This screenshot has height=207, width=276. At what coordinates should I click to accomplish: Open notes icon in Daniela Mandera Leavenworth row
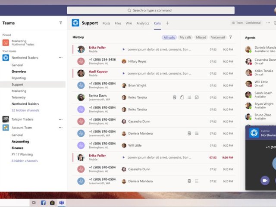pos(189,133)
